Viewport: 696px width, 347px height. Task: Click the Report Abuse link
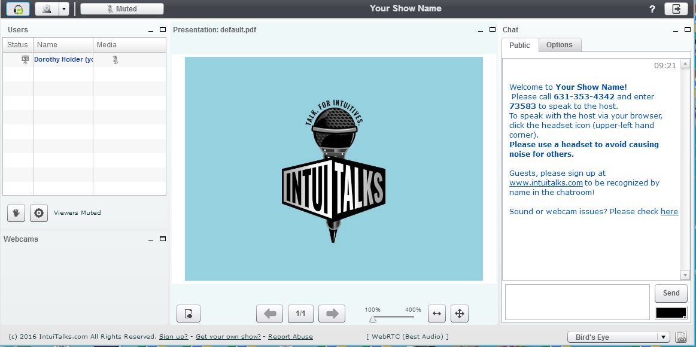[x=290, y=337]
